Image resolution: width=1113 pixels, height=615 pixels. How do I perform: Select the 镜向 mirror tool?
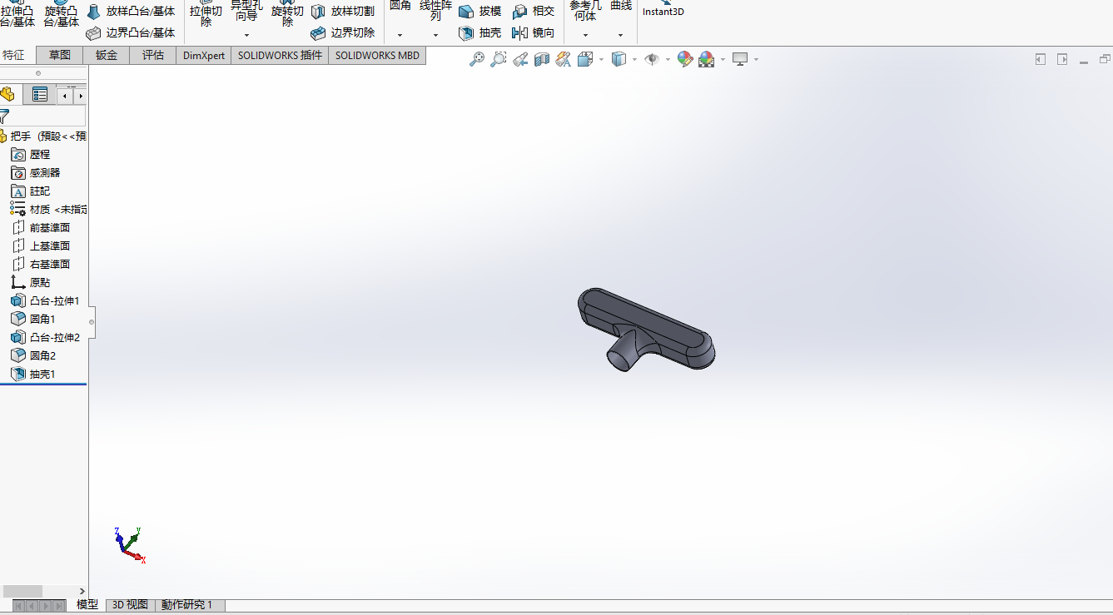(x=533, y=32)
